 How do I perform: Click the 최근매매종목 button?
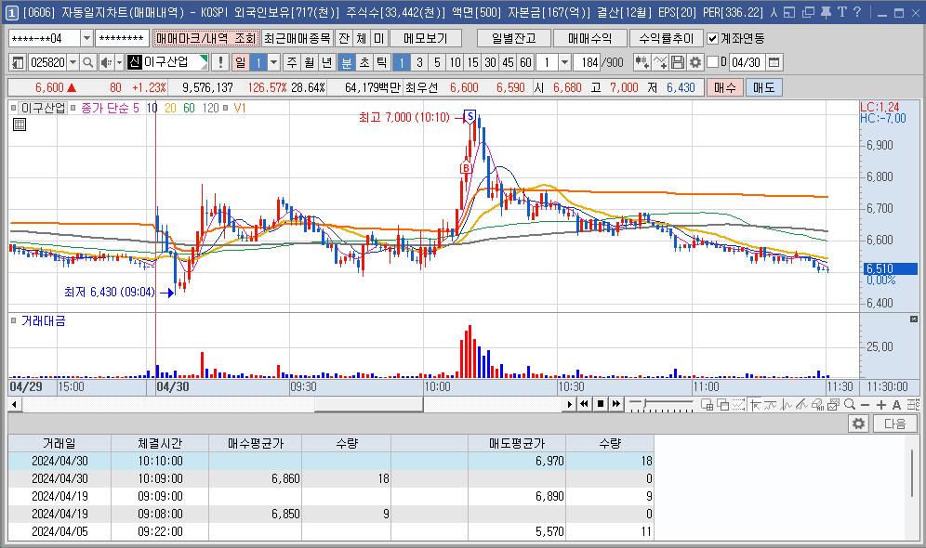(x=298, y=38)
